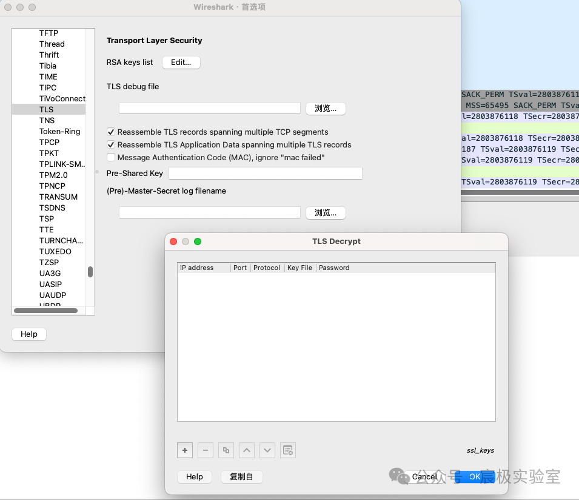Toggle Reassemble TLS records spanning TCP segments
579x500 pixels.
pos(111,132)
